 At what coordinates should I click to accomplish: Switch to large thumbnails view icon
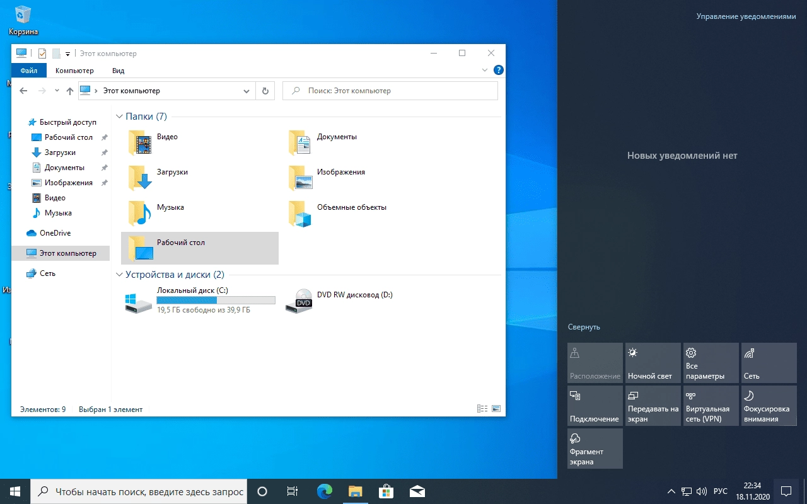pos(496,409)
